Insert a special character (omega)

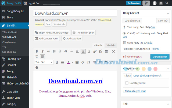tap(89, 62)
